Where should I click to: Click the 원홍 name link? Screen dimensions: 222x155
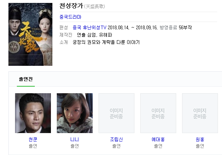(x=200, y=139)
